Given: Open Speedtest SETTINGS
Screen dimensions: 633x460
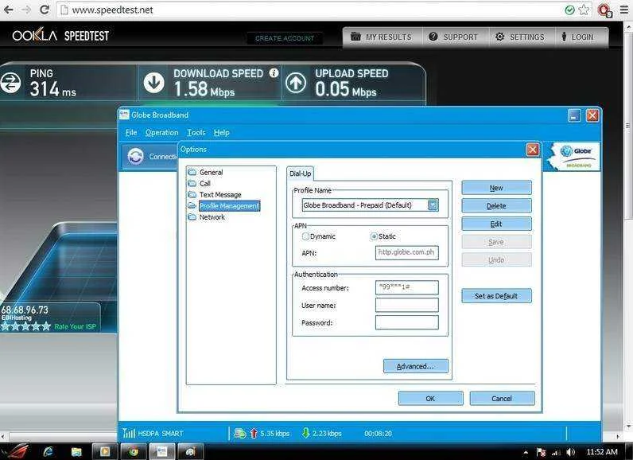Looking at the screenshot, I should (x=522, y=37).
